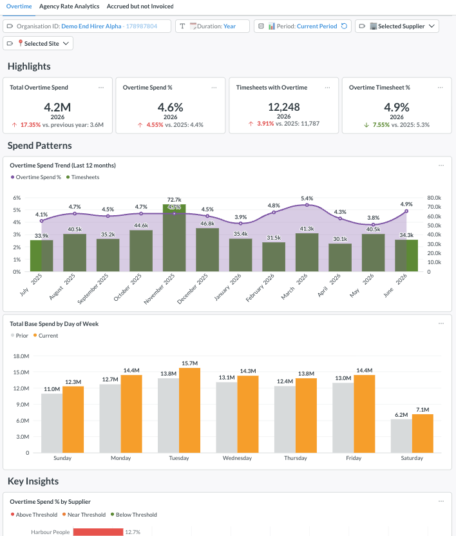Click the 4.2M Total Overtime Spend value
This screenshot has height=536, width=456.
coord(57,108)
